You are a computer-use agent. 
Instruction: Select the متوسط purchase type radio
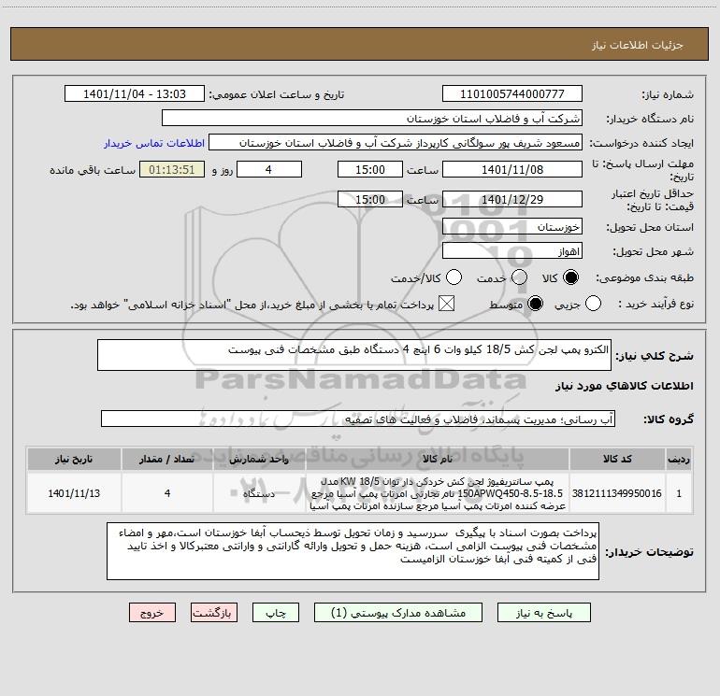point(535,304)
